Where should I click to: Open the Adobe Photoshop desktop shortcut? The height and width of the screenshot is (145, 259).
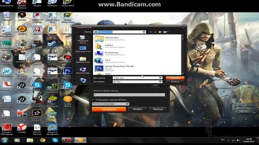[x=68, y=73]
